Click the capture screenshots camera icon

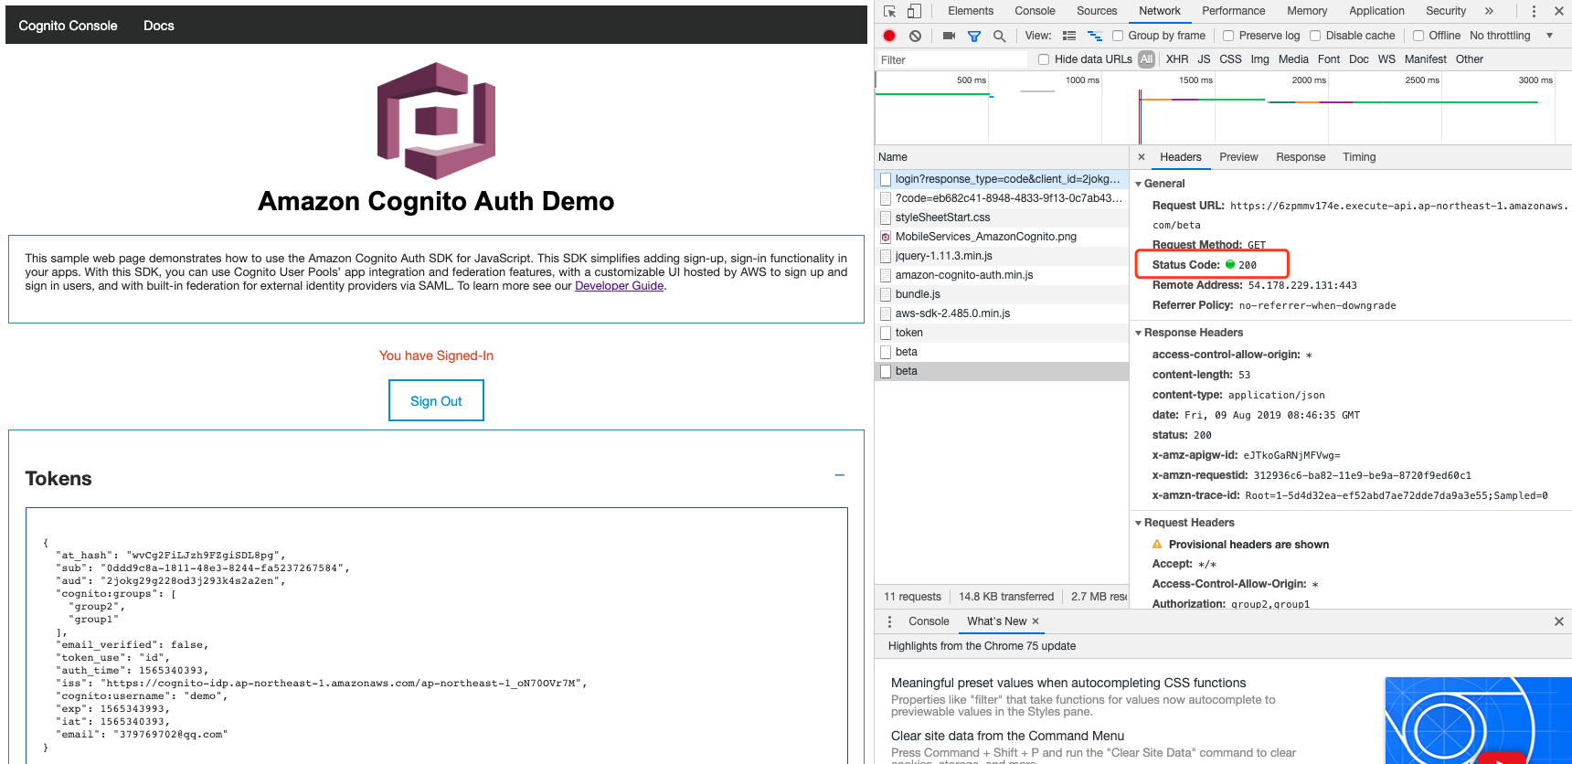pyautogui.click(x=949, y=36)
